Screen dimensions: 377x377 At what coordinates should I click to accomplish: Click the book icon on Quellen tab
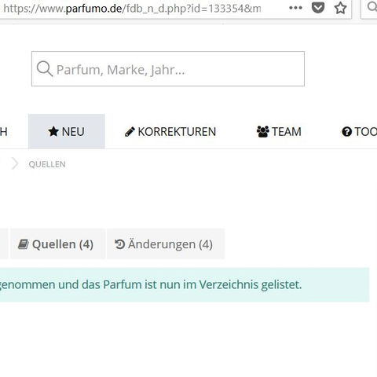(x=24, y=244)
